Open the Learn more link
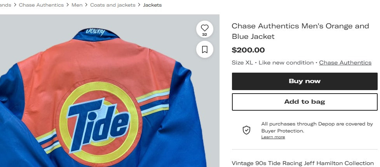Viewport: 380px width, 167px height. click(x=273, y=137)
